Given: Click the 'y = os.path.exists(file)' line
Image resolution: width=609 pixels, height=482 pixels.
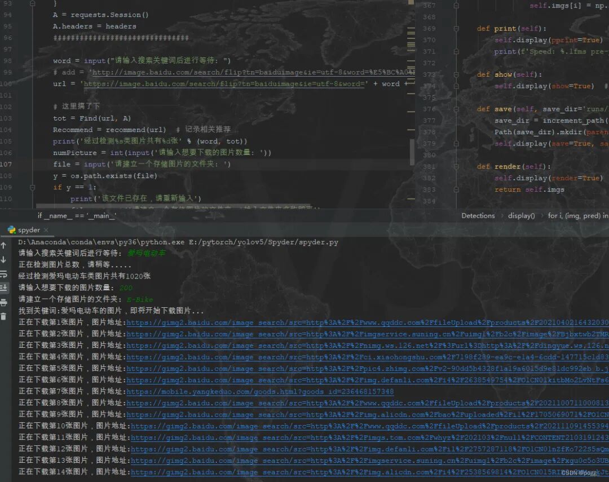Looking at the screenshot, I should [x=105, y=176].
